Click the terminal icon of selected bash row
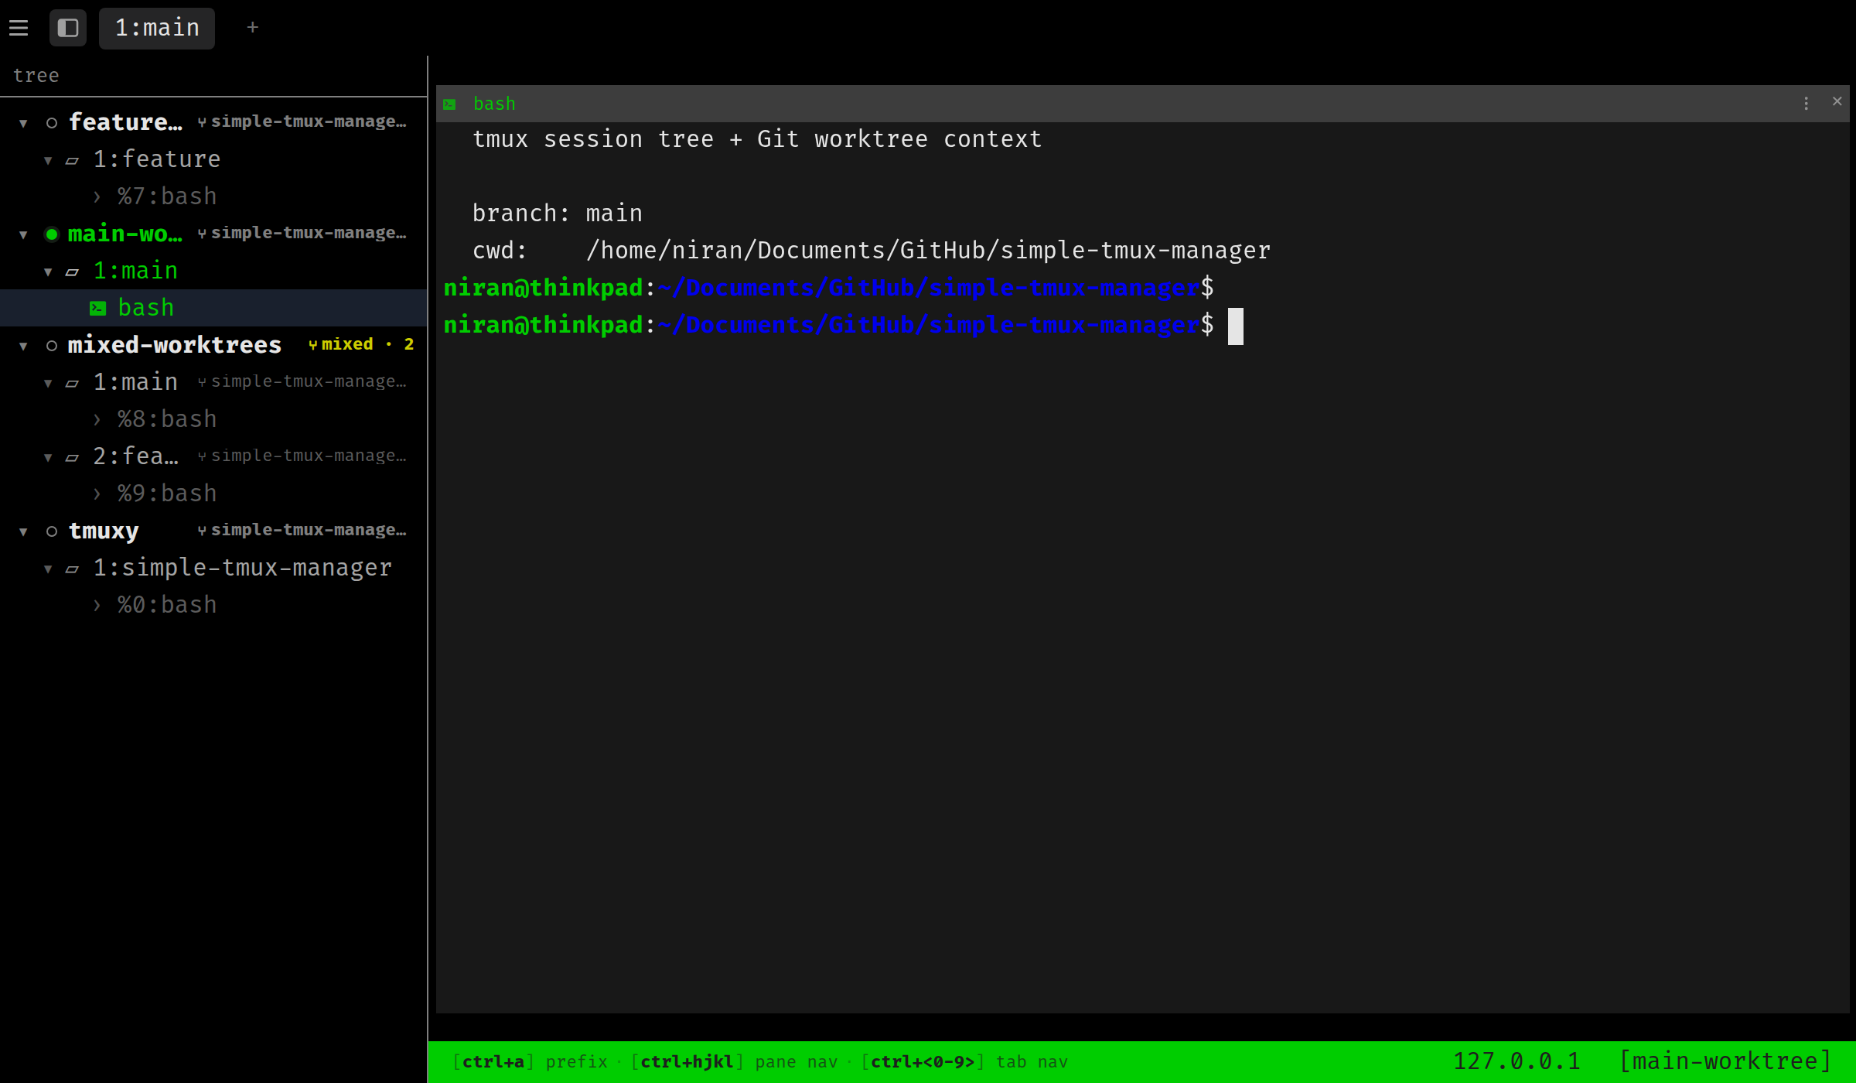Screen dimensions: 1856x1083 [97, 309]
